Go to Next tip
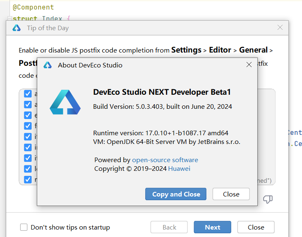The height and width of the screenshot is (237, 302). [213, 227]
